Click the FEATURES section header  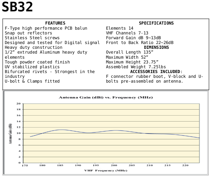(x=55, y=23)
